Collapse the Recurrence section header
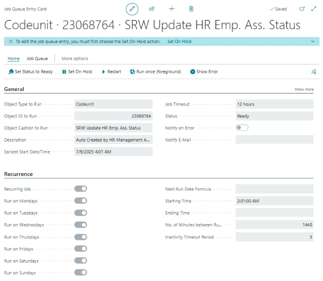Viewport: 323px width, 281px height. tap(19, 174)
